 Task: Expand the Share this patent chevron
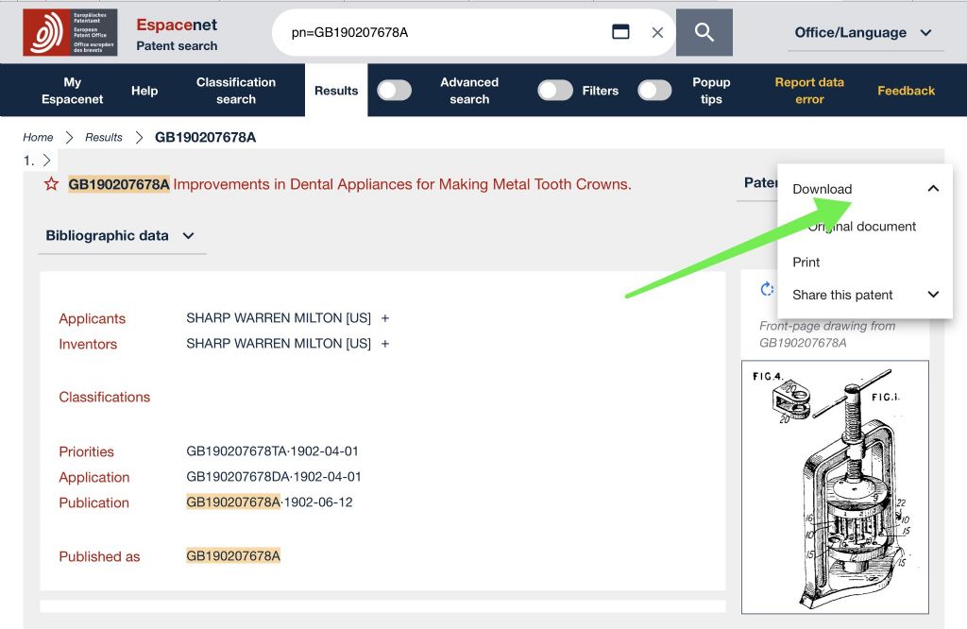coord(933,295)
